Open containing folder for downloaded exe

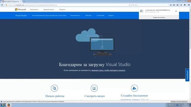tap(176, 11)
